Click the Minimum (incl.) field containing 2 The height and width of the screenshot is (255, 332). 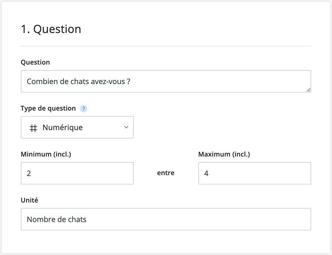pyautogui.click(x=77, y=173)
